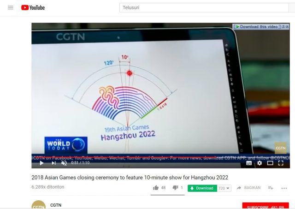This screenshot has height=209, width=295.
Task: Enter fullscreen mode
Action: tap(281, 163)
